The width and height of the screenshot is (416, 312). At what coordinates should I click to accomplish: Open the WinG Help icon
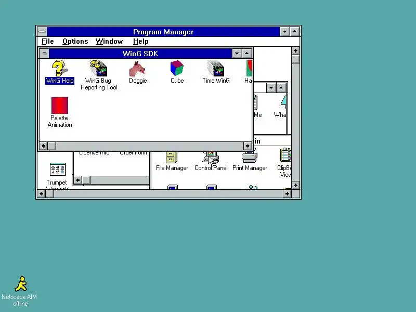tap(60, 72)
